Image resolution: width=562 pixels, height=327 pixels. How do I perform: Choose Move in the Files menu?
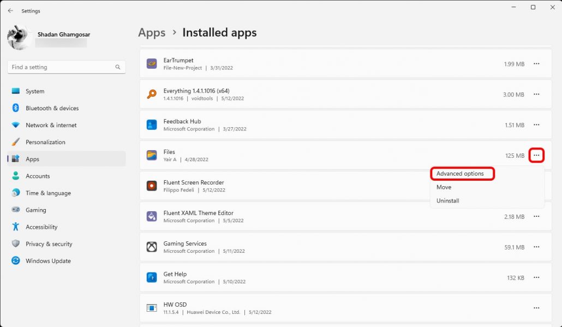click(444, 187)
